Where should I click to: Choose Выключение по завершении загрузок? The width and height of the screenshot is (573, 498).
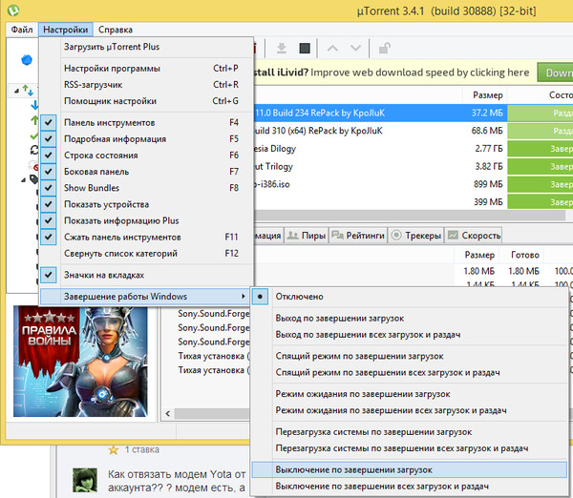click(x=410, y=470)
